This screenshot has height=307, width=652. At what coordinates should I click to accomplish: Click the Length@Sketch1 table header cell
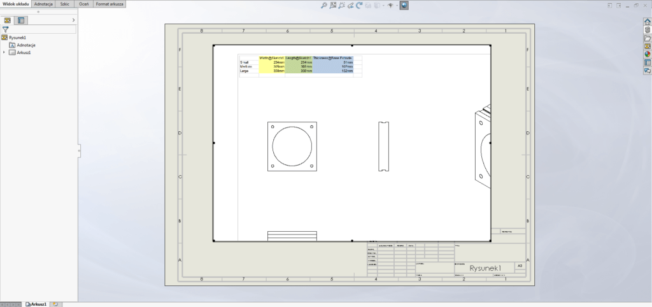click(x=299, y=58)
